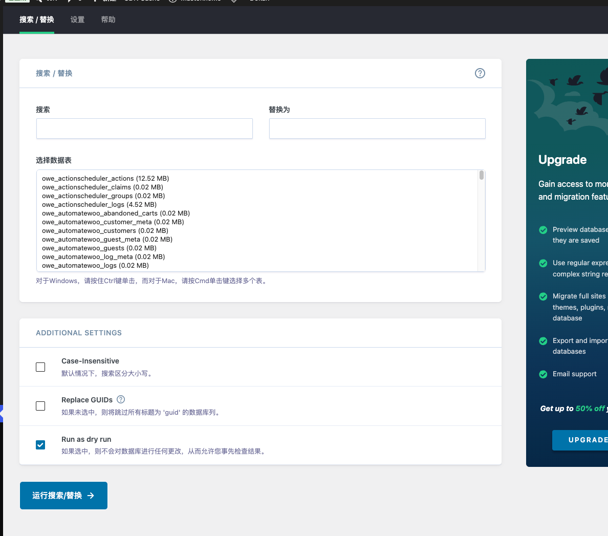Select owe_automatewoo_logs (0.02 MB) table

(x=95, y=266)
